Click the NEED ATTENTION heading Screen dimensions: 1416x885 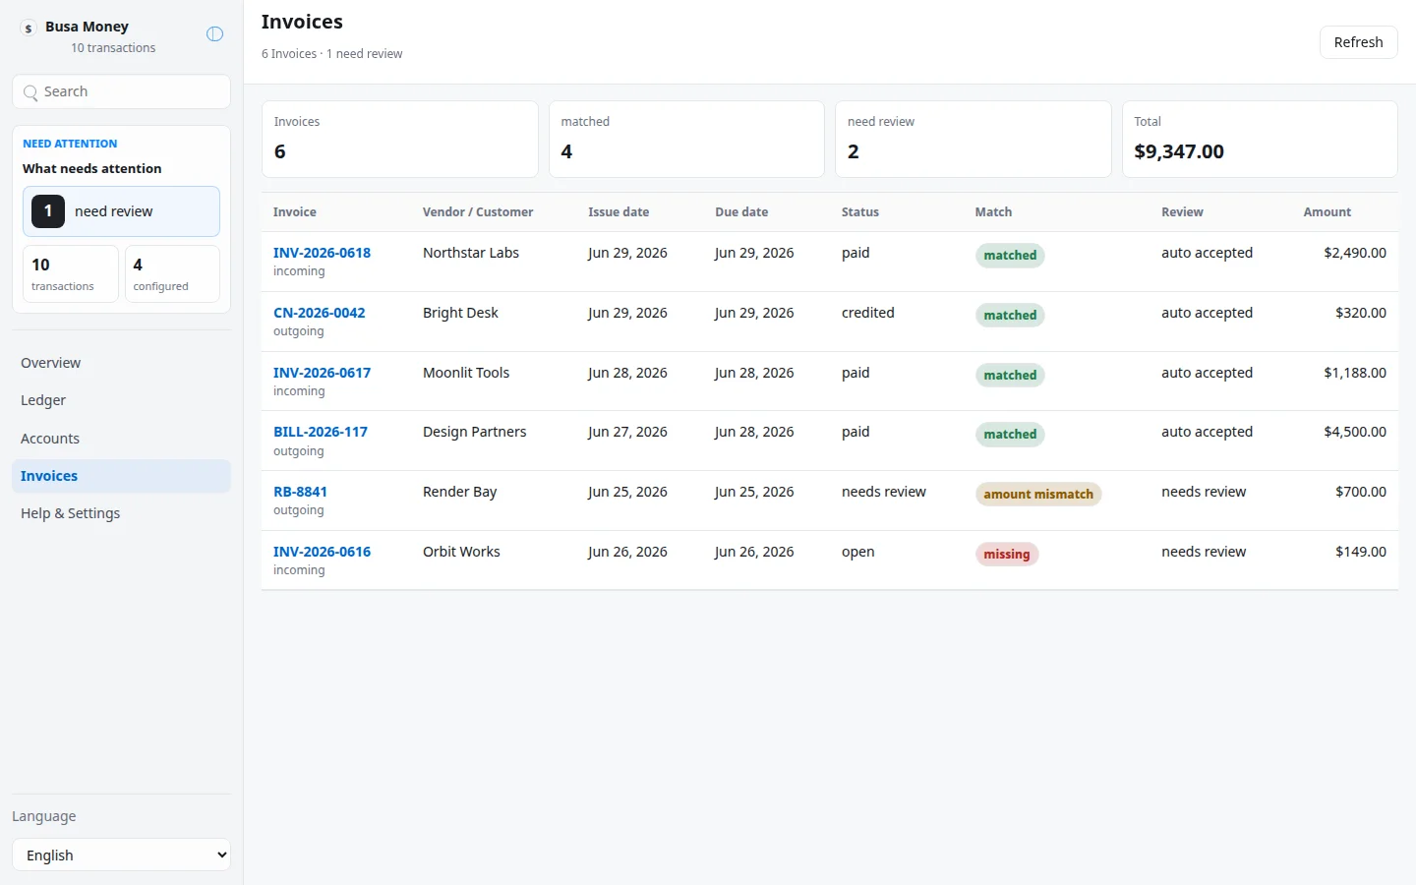(x=70, y=144)
